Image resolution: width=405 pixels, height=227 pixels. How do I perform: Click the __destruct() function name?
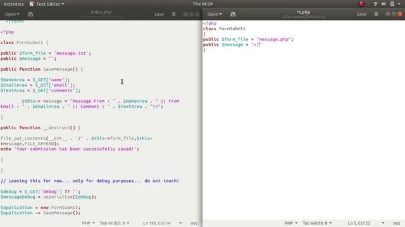coord(59,127)
